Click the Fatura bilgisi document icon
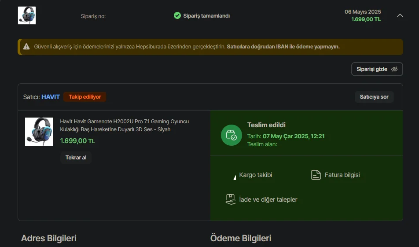This screenshot has width=419, height=247. point(316,175)
